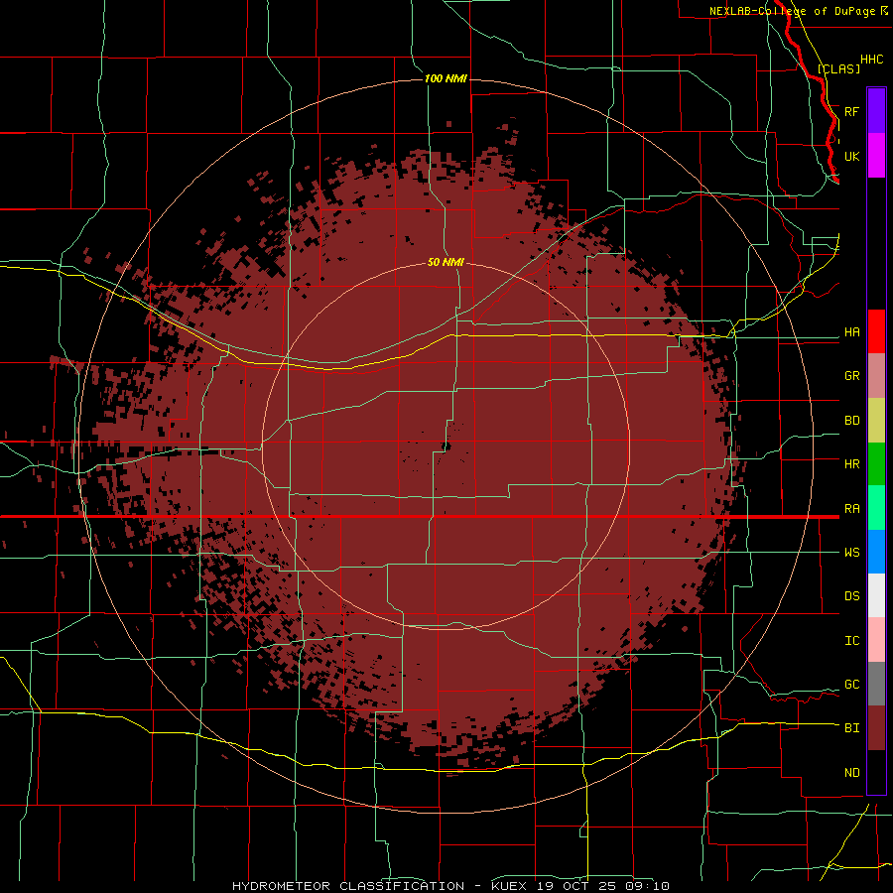Click the 100 NMI range ring label
The image size is (893, 893).
[x=446, y=78]
